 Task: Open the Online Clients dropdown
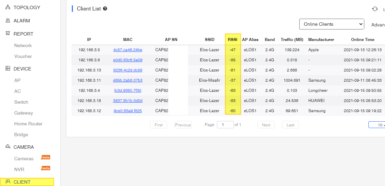point(331,24)
